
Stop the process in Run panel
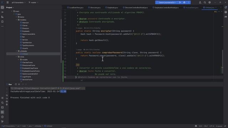point(19,84)
